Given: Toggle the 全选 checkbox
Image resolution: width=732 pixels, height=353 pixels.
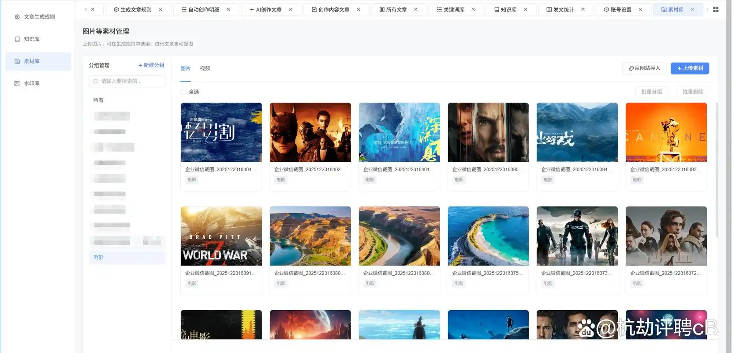Looking at the screenshot, I should [183, 92].
